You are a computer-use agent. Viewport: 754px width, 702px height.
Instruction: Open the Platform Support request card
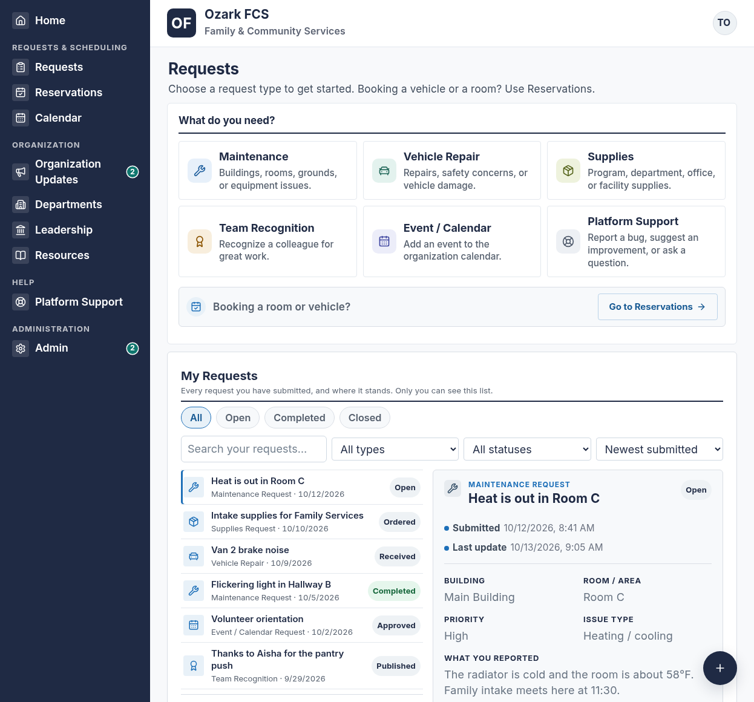tap(636, 241)
